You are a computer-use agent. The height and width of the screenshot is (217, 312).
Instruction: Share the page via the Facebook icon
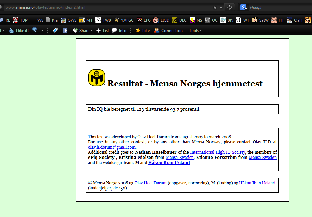point(65,30)
